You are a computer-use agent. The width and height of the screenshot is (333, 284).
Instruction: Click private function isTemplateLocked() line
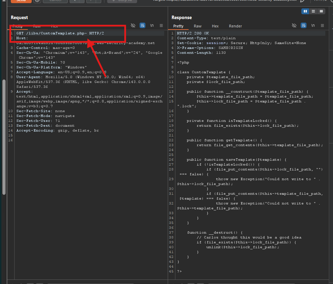point(232,121)
